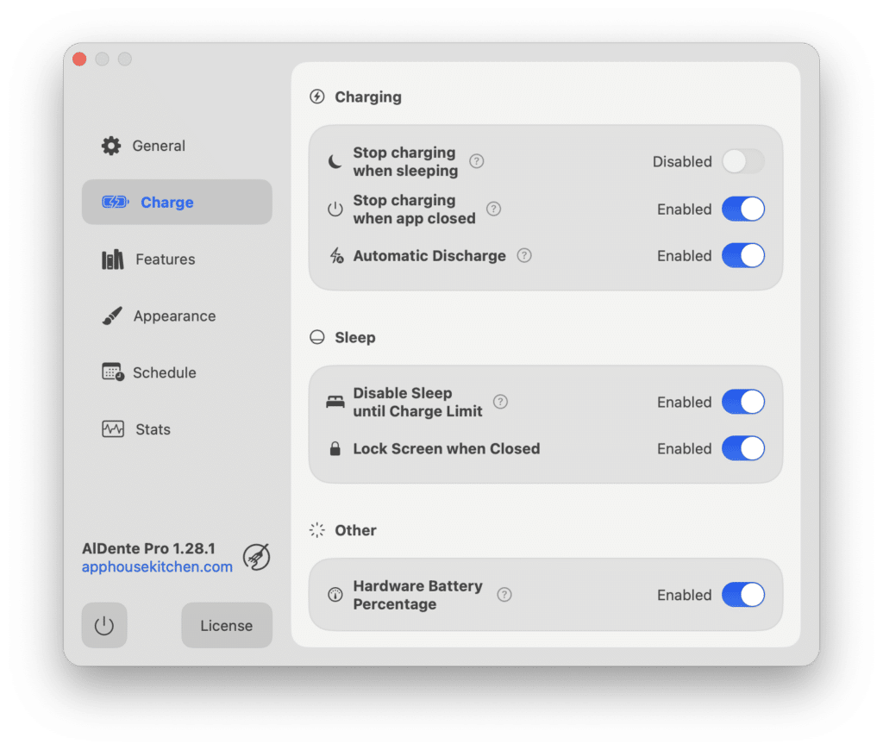Open the Stats tab
Screen dimensions: 883x750
[x=153, y=429]
